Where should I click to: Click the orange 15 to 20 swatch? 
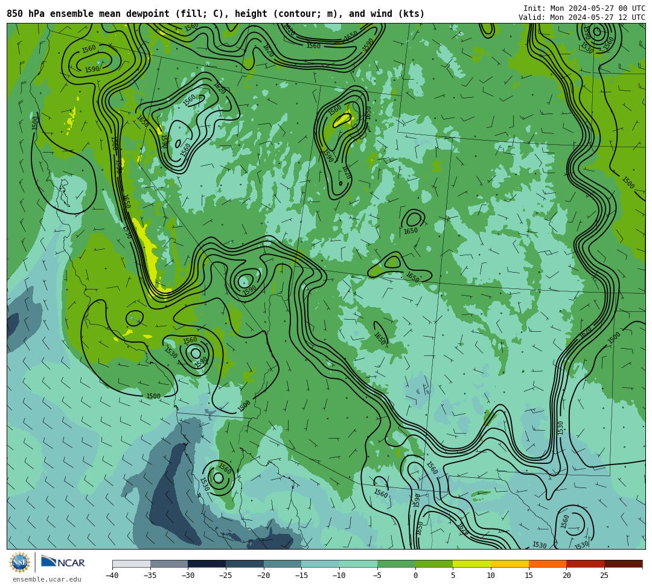548,563
